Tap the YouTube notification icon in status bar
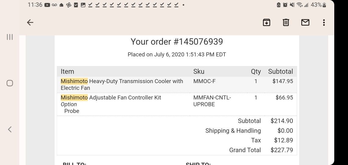The image size is (348, 165). tap(47, 5)
